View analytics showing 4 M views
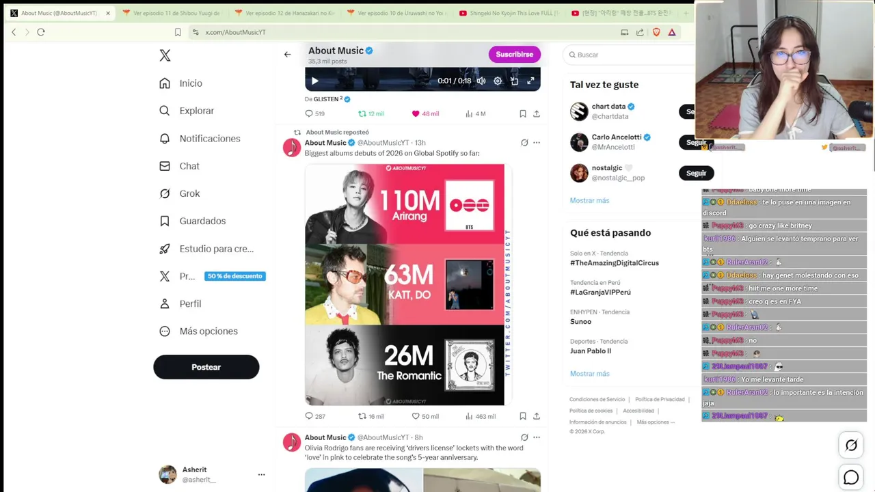Image resolution: width=875 pixels, height=492 pixels. 475,113
